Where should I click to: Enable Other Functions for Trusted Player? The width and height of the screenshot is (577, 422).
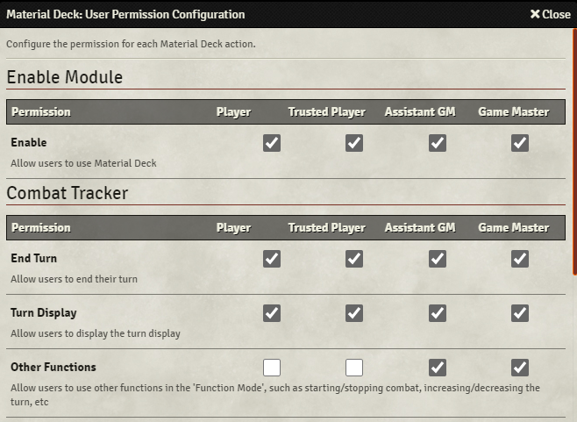(x=354, y=368)
